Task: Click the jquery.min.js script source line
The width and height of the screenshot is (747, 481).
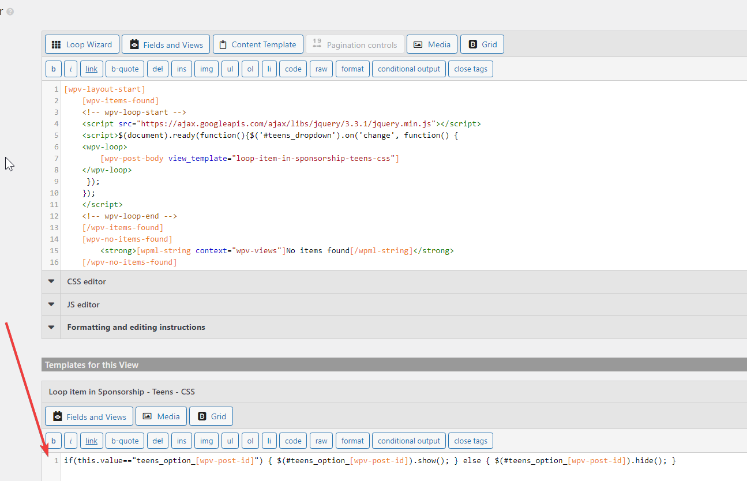Action: 281,124
